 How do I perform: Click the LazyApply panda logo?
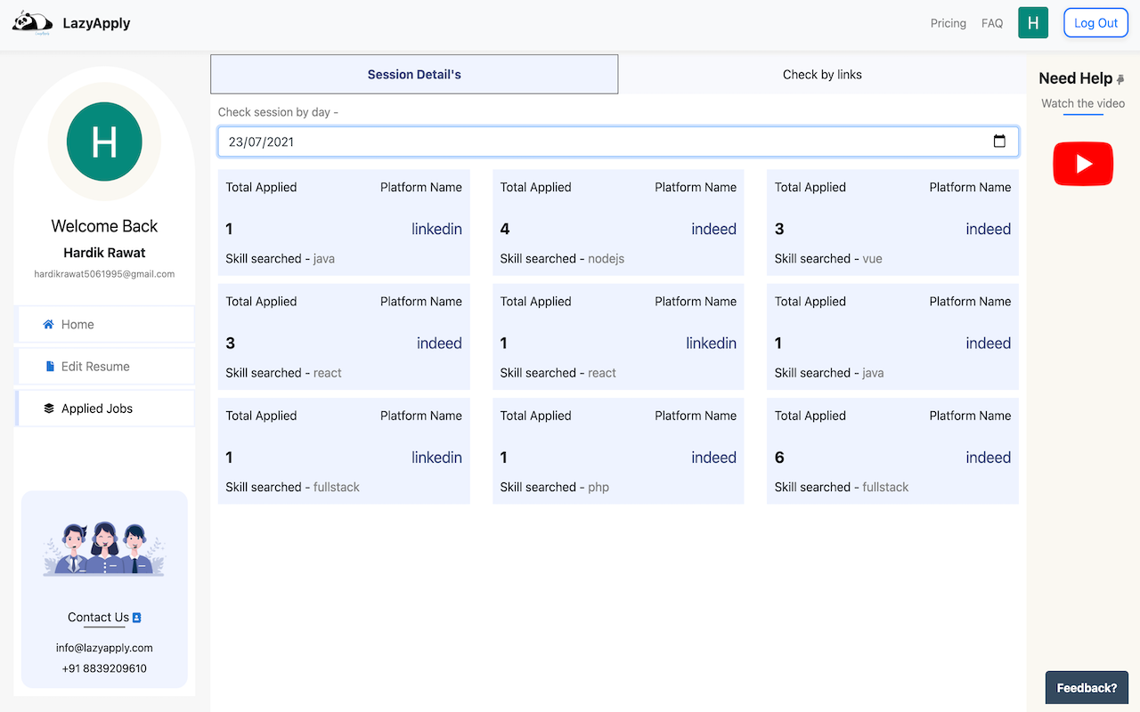pos(32,22)
